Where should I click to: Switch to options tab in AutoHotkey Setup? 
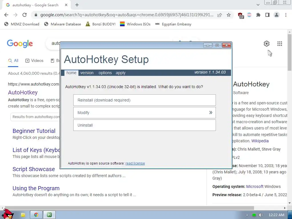point(105,73)
